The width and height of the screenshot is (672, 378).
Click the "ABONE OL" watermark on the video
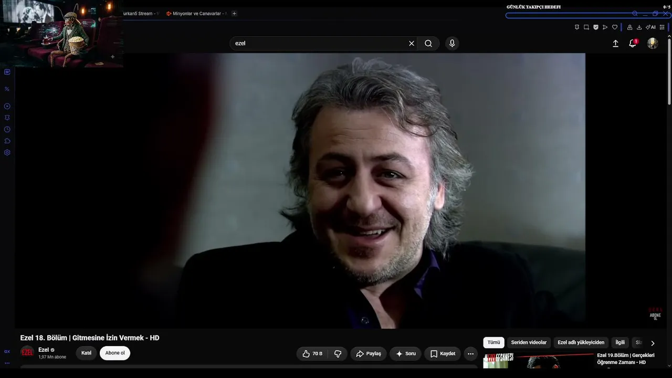[x=655, y=314]
